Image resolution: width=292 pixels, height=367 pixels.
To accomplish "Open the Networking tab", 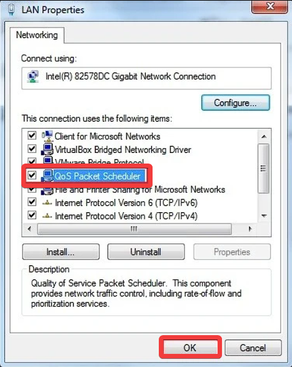I will (37, 35).
